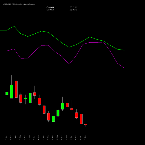Click the '28 Nov' date axis label
145x145 pixels.
[x=66, y=138]
